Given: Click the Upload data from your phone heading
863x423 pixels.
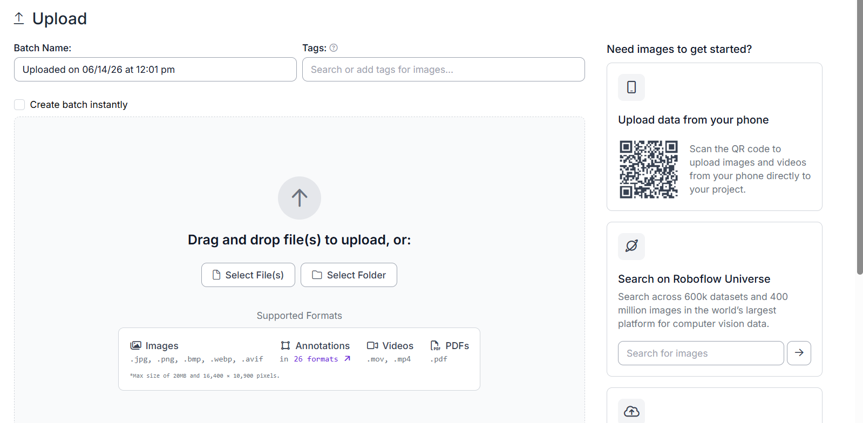Looking at the screenshot, I should 694,120.
